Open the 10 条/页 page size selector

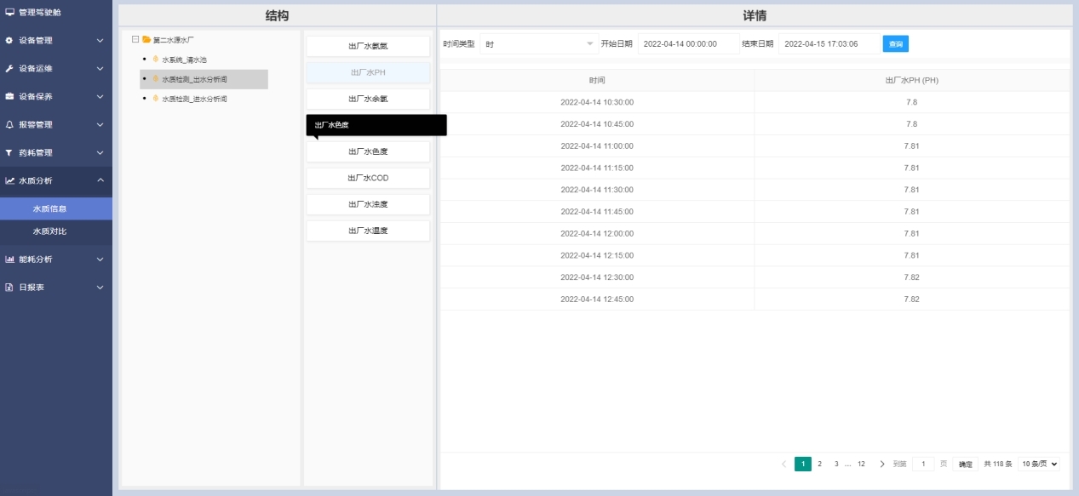click(1040, 464)
